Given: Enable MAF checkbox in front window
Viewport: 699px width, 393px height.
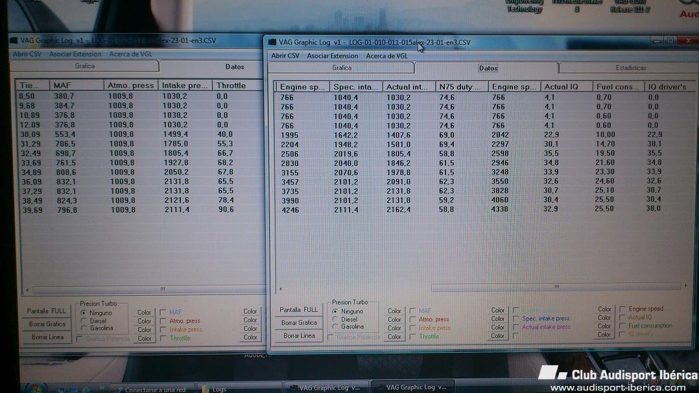Looking at the screenshot, I should [412, 311].
